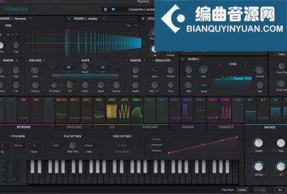This screenshot has height=194, width=287.
Task: Click the Shape Parity knob
Action: click(85, 85)
